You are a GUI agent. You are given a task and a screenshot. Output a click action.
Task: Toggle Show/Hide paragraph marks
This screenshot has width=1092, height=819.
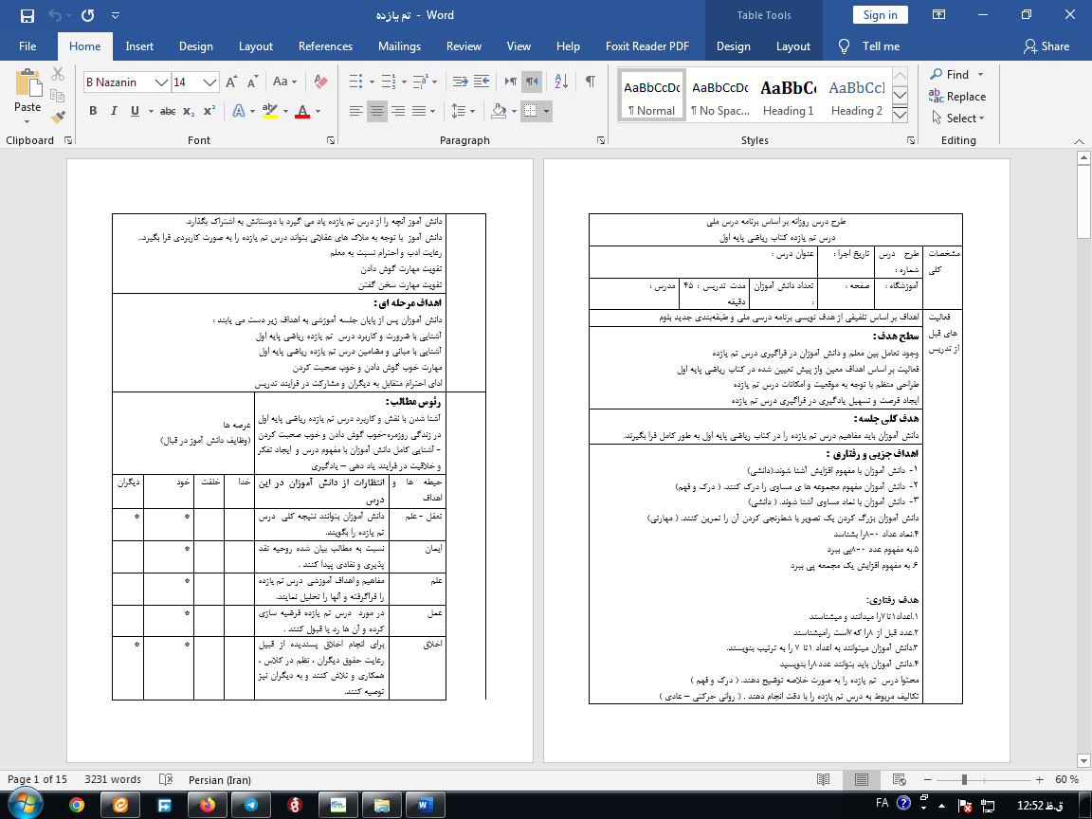(590, 82)
